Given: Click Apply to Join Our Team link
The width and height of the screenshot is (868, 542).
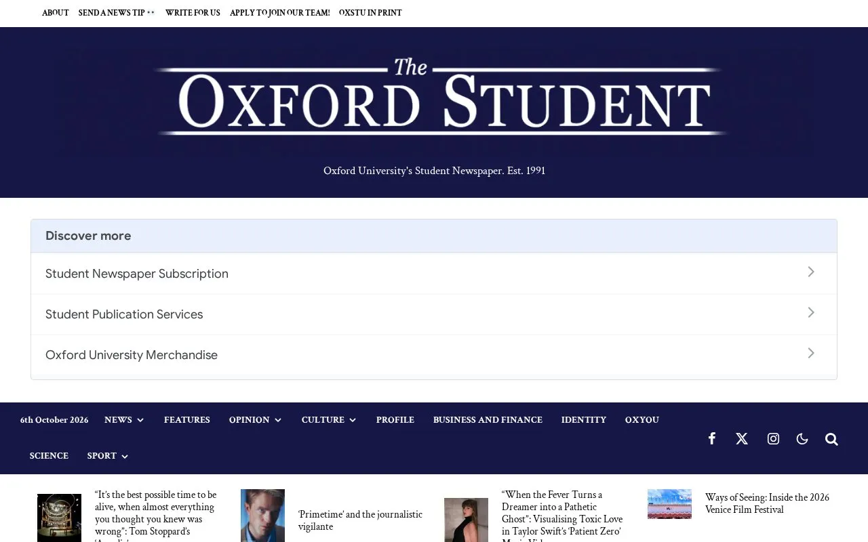Looking at the screenshot, I should click(x=280, y=13).
